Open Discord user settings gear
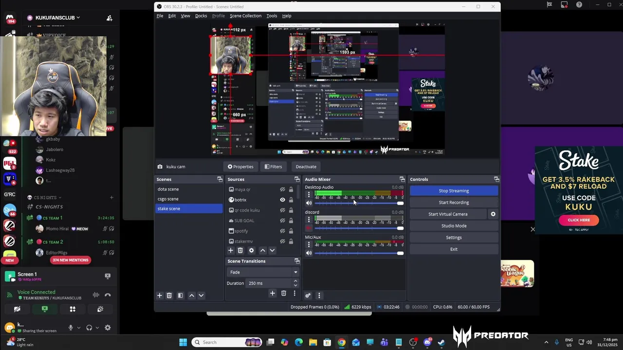Viewport: 623px width, 350px height. [108, 328]
